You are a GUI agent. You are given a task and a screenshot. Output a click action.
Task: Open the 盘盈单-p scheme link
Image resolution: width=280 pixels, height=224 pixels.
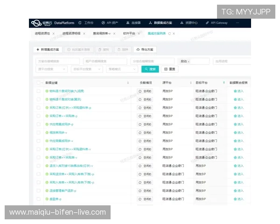pyautogui.click(x=56, y=199)
